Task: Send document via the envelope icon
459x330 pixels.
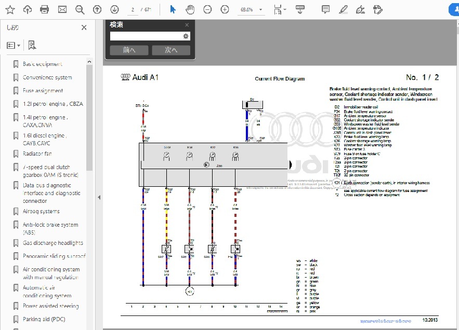Action: [62, 10]
